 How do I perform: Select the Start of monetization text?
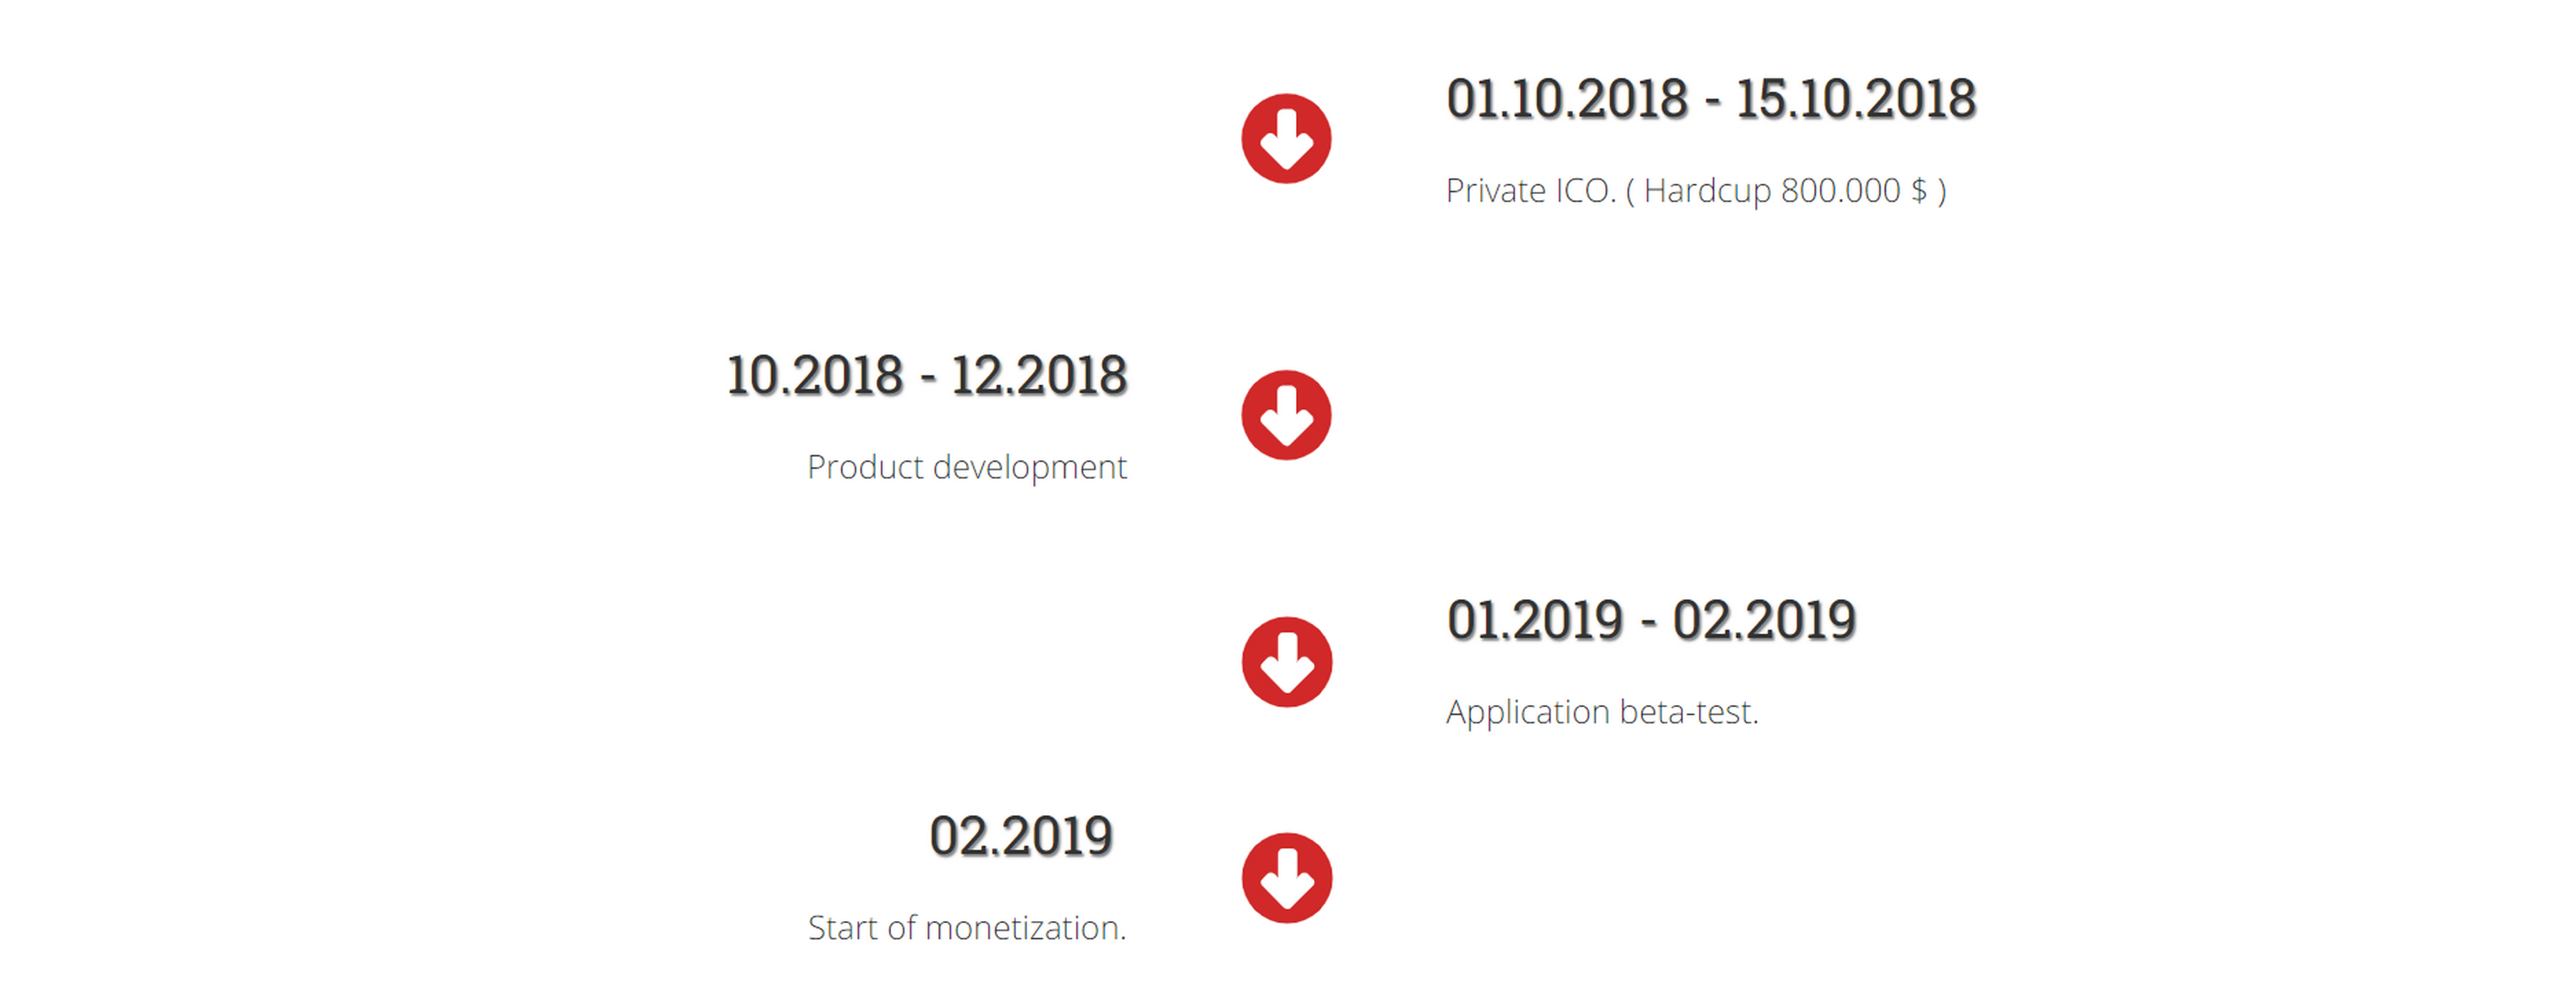click(967, 928)
